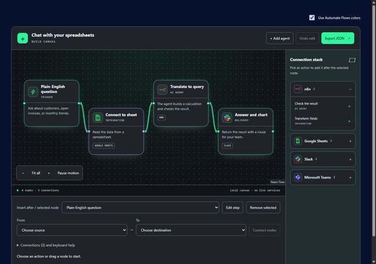Click Remove selected button
The image size is (376, 264).
(263, 208)
